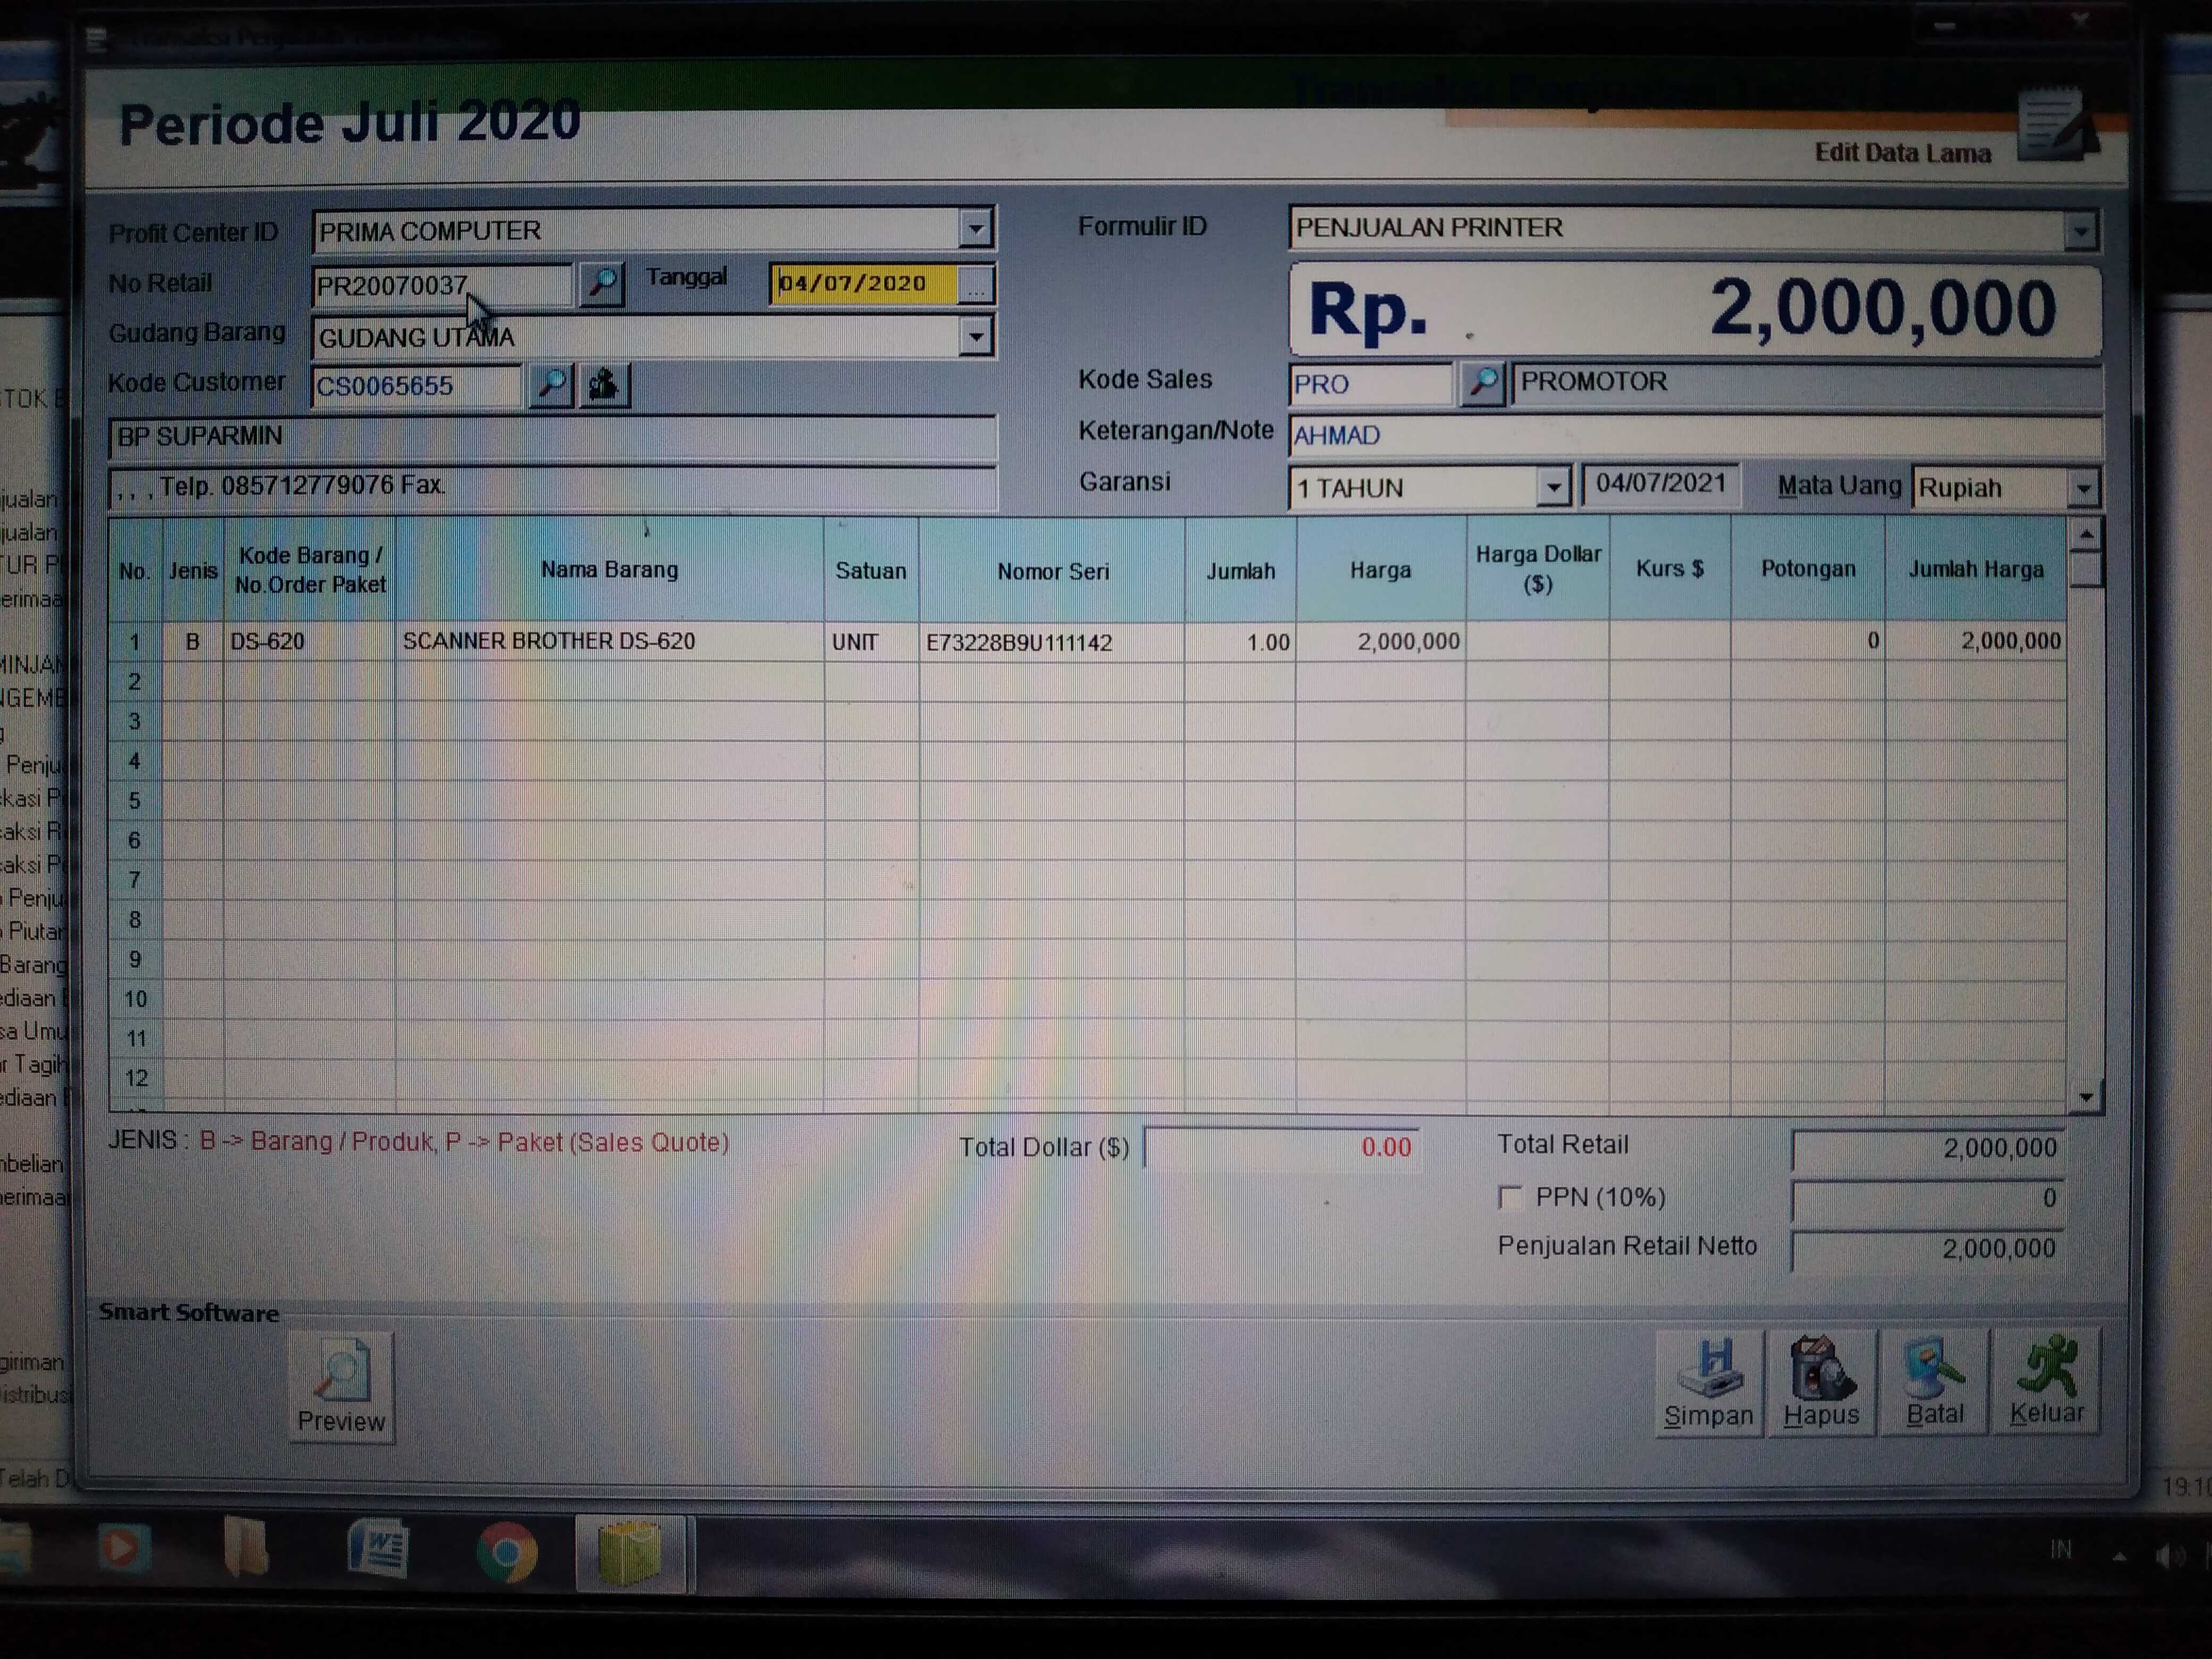Image resolution: width=2212 pixels, height=1659 pixels.
Task: Click the Tanggal date picker ellipsis button
Action: 975,285
